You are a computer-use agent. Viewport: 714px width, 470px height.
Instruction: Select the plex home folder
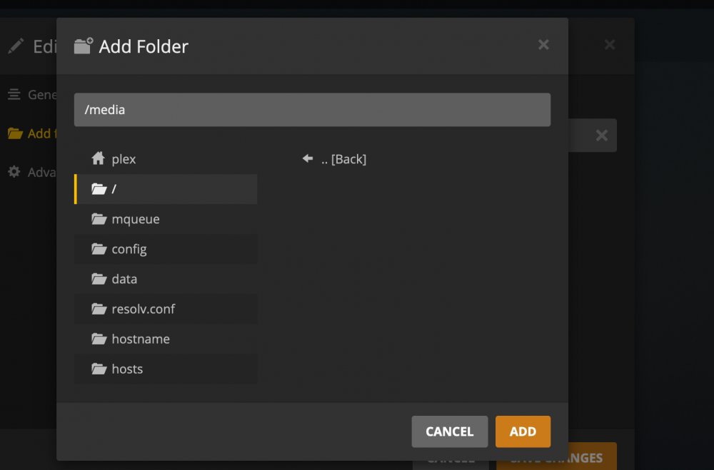point(166,159)
